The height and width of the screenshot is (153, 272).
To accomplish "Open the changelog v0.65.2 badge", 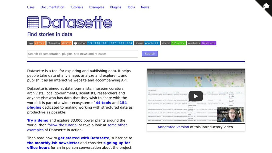I will 59,43.
